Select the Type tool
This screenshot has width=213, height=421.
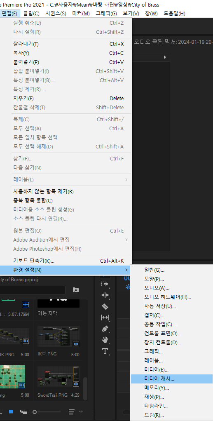(x=105, y=351)
